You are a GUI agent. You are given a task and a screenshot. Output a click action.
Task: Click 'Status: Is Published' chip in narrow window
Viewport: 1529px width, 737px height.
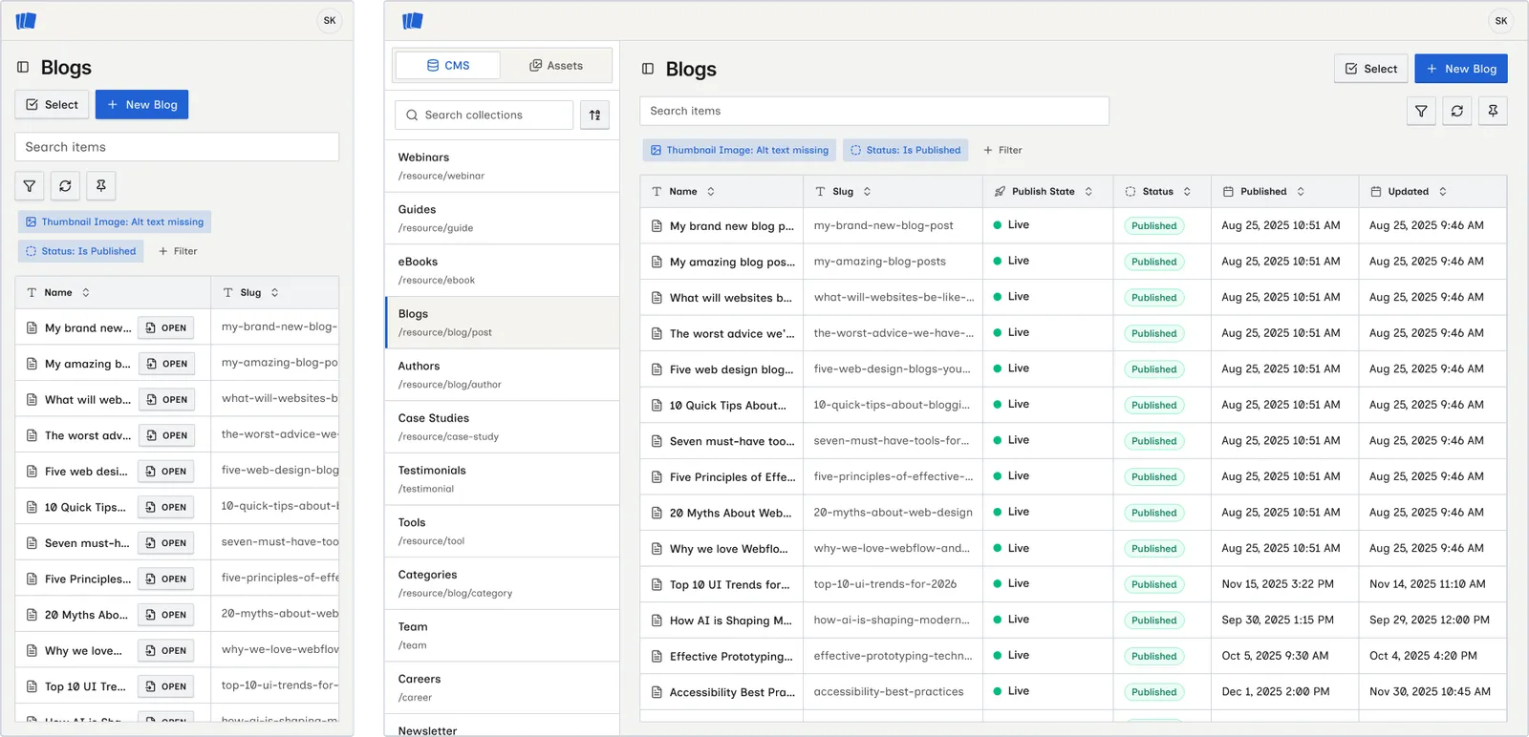(80, 251)
